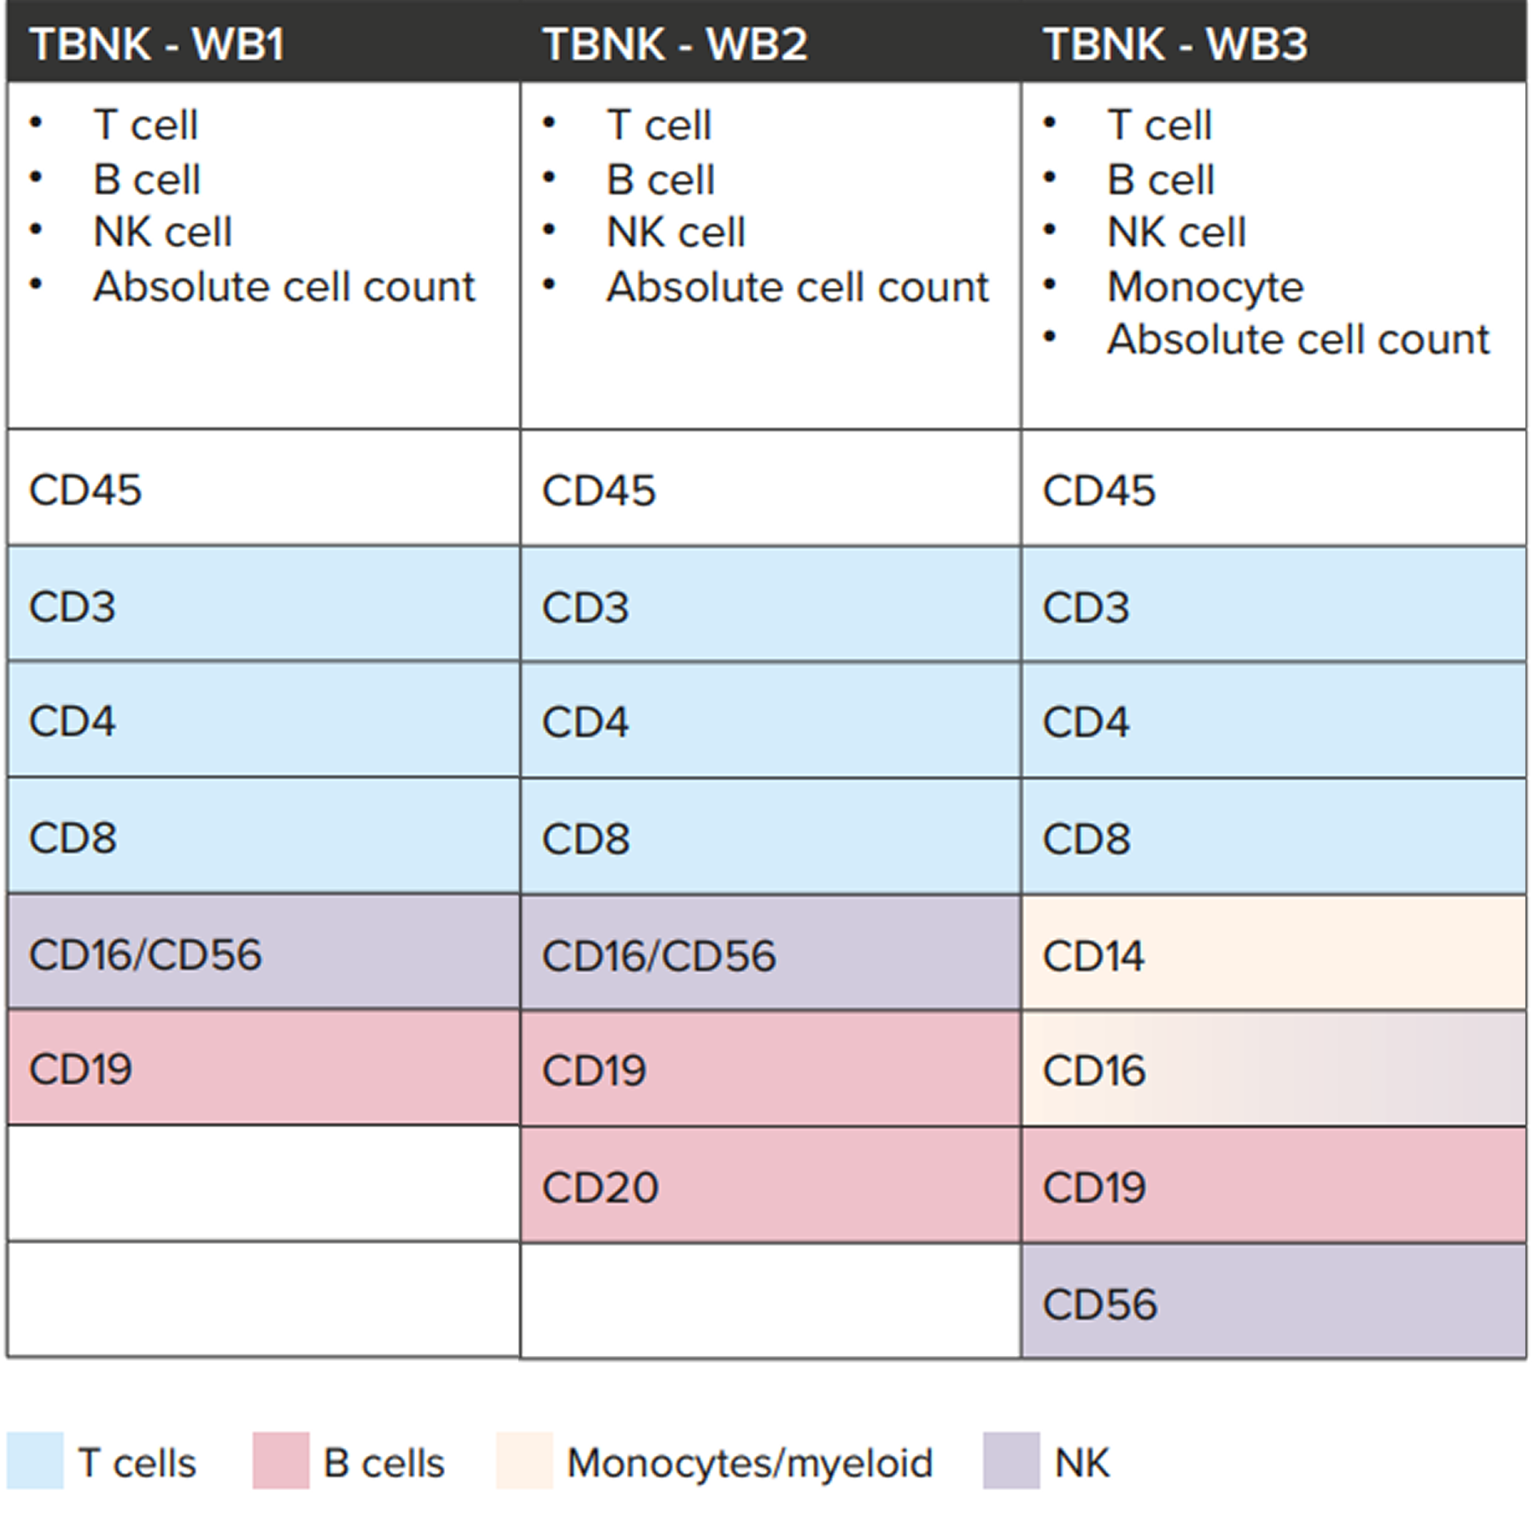Click Absolute cell count text in WB1
1534x1514 pixels.
click(x=284, y=286)
